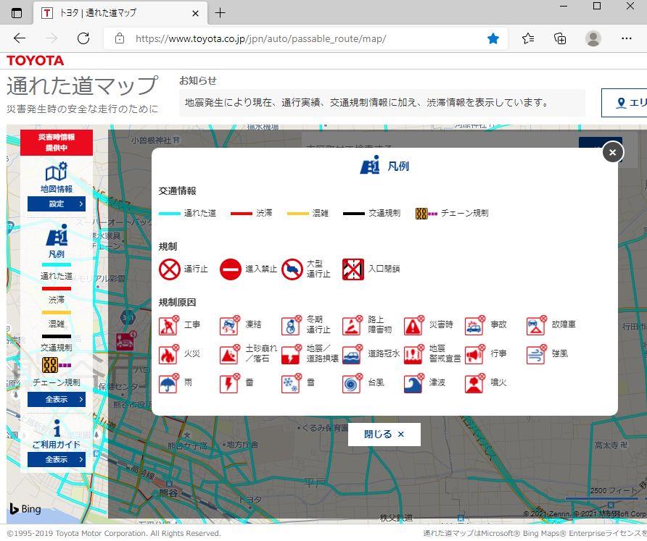Click the 土砂崩れ／落石 landslide icon
Viewport: 647px width, 541px height.
point(230,354)
